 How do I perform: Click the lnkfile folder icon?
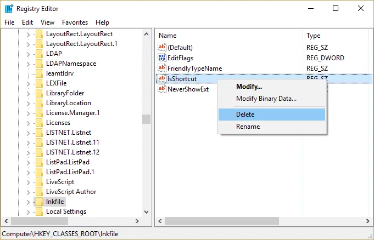pos(39,202)
